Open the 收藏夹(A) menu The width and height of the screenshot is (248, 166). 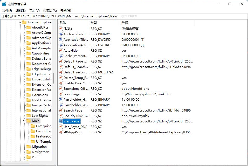point(50,10)
